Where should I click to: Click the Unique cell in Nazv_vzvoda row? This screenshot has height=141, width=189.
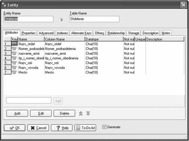coord(140,67)
